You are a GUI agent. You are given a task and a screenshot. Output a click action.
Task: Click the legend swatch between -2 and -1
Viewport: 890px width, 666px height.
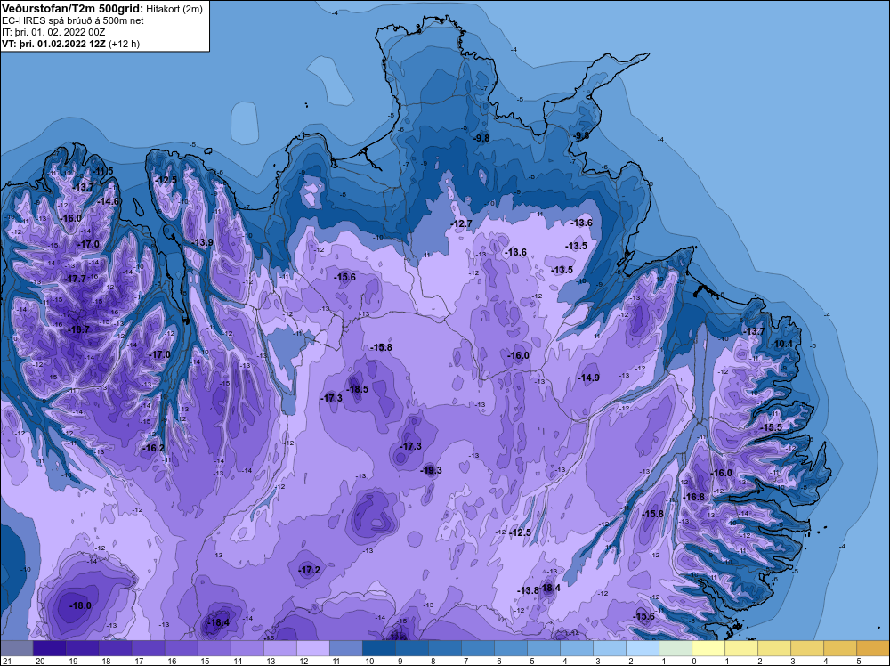coord(642,648)
